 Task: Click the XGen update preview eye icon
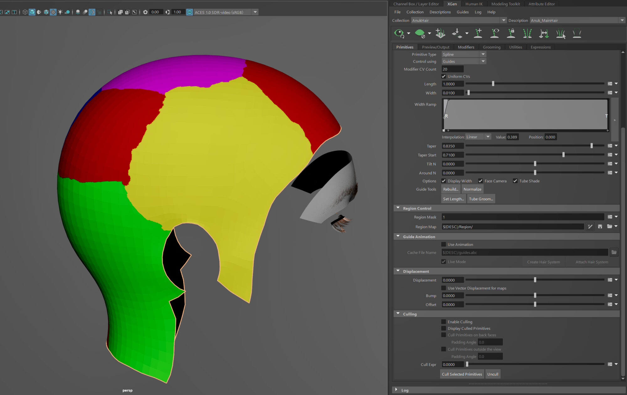pos(399,33)
